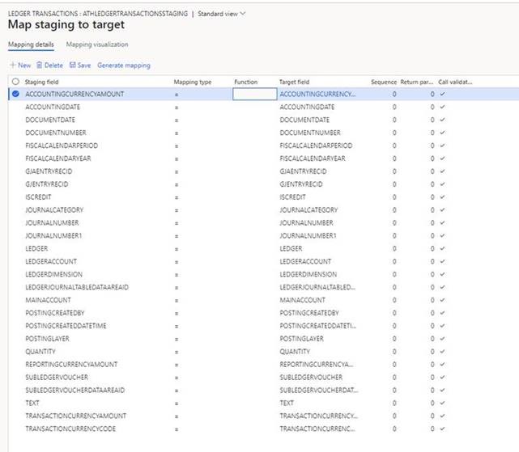The height and width of the screenshot is (452, 519).
Task: Toggle the select-all circle in header
Action: [15, 82]
